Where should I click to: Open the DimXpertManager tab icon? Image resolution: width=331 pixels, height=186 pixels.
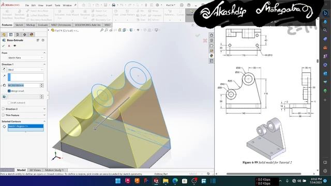tap(24, 35)
